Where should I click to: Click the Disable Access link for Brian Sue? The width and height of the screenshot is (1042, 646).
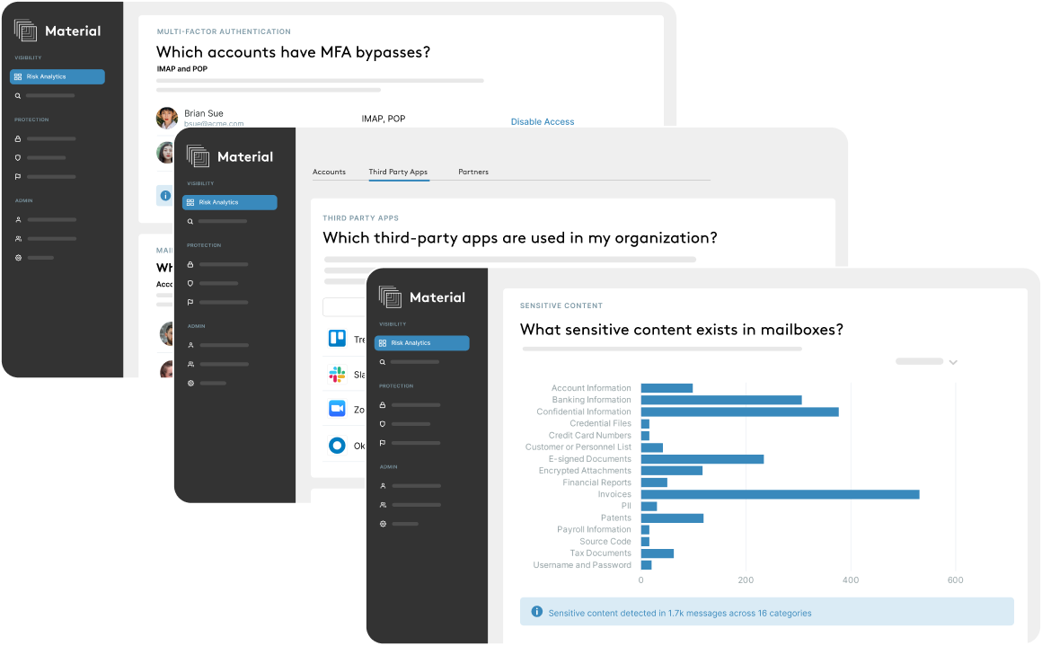[543, 121]
